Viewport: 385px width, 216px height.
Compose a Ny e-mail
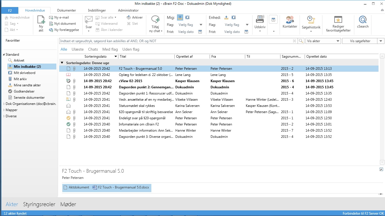[x=59, y=17]
